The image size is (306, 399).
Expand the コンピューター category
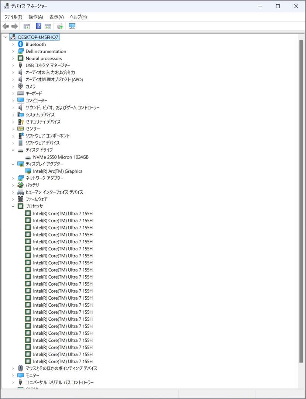click(13, 100)
